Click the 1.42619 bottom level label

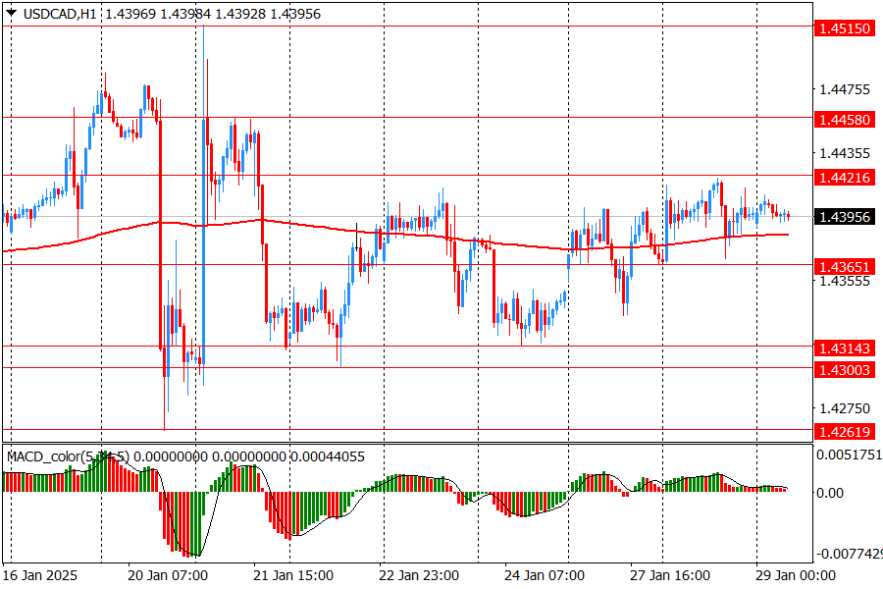[844, 431]
